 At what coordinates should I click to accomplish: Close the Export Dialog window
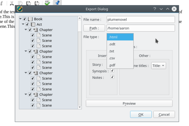click(174, 9)
